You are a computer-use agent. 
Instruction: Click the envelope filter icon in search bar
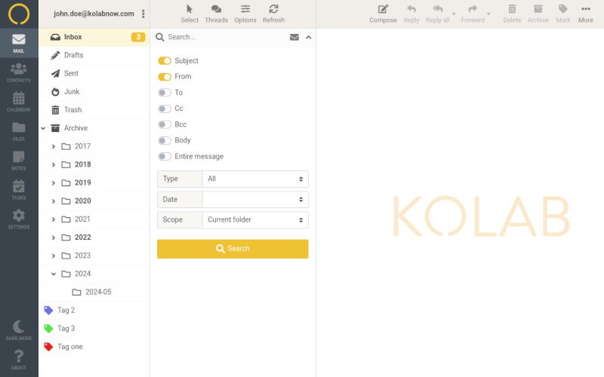(x=294, y=37)
